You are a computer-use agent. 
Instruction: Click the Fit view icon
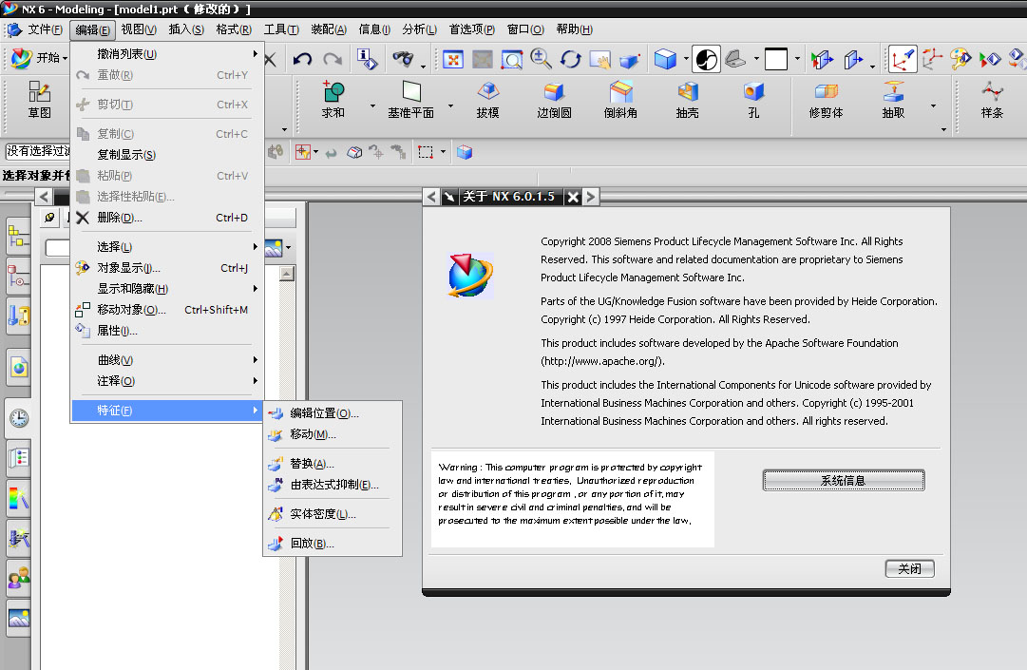tap(452, 60)
